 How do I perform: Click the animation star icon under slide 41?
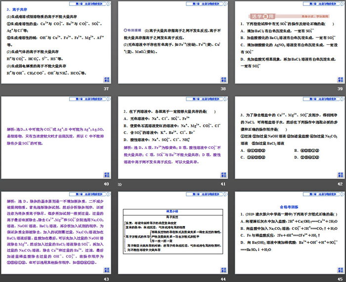coord(120,184)
